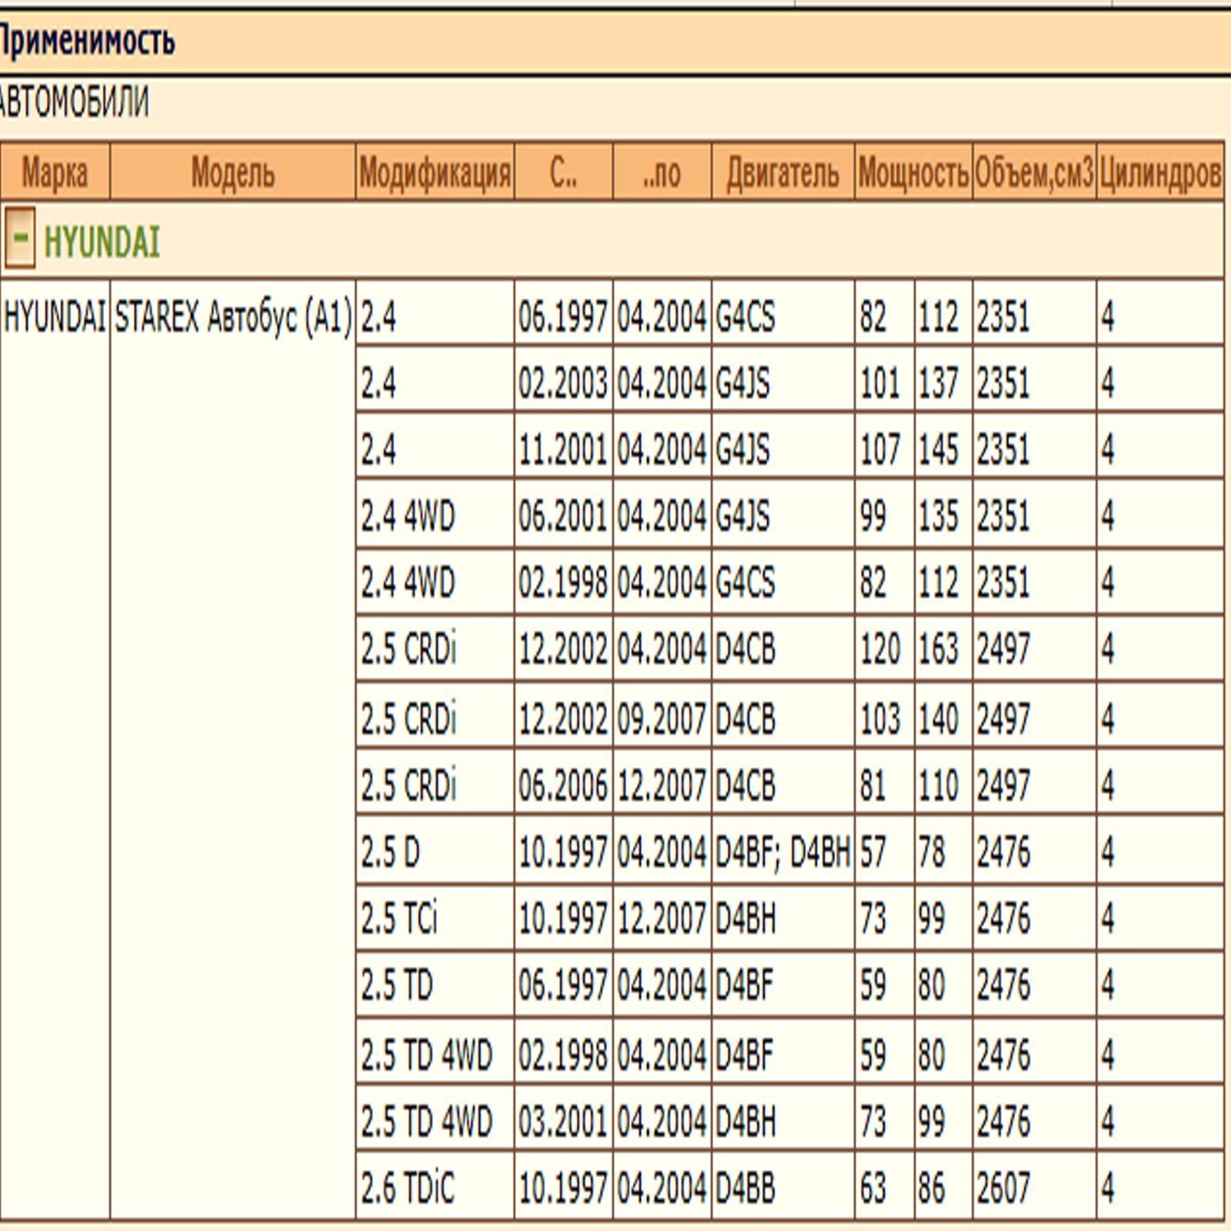Select the 2.6 TDiC modification row

click(790, 1186)
